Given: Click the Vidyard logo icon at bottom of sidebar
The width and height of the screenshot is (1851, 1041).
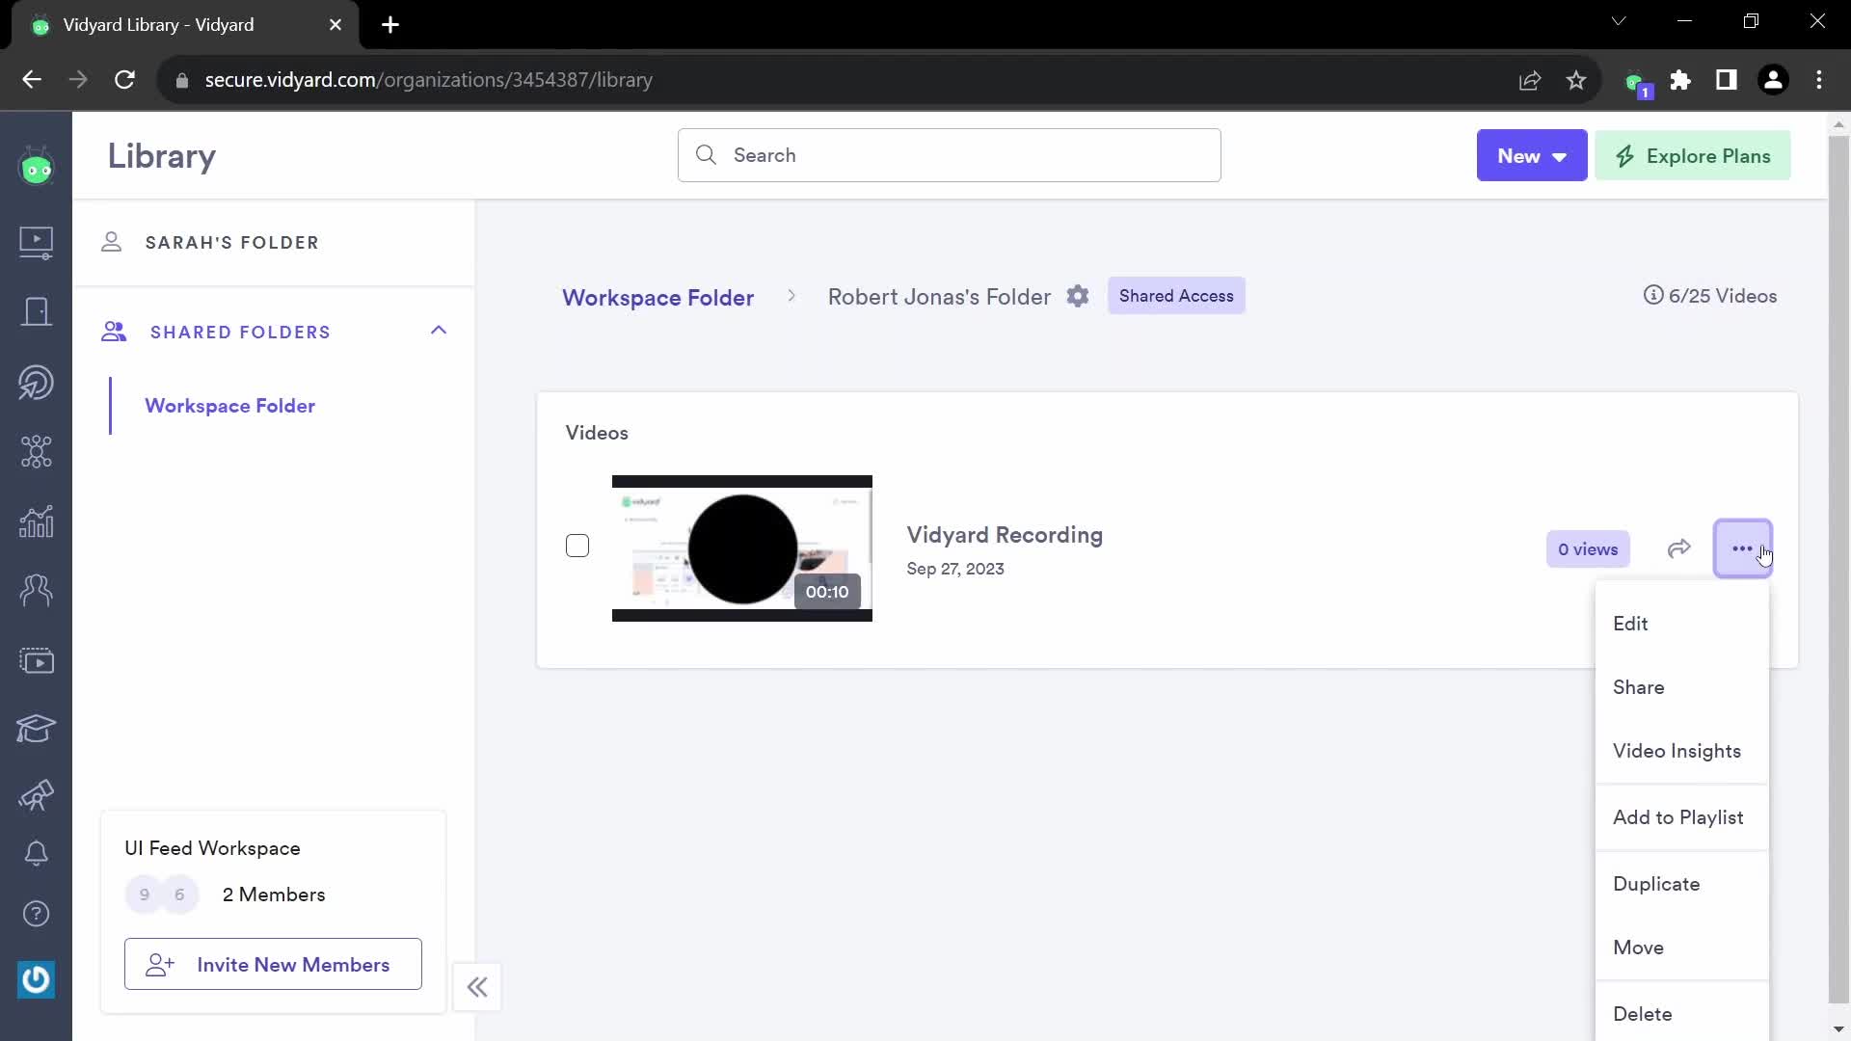Looking at the screenshot, I should 36,978.
